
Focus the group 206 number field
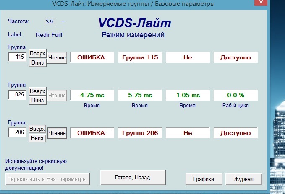(17, 132)
